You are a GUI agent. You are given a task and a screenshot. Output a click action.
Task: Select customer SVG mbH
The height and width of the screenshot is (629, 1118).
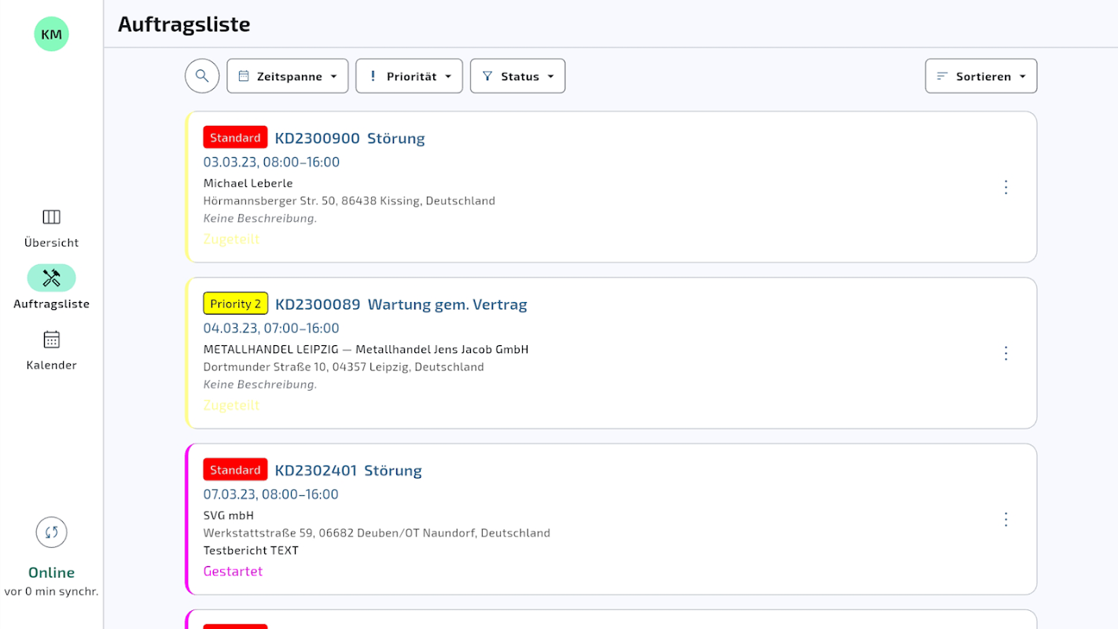tap(229, 515)
